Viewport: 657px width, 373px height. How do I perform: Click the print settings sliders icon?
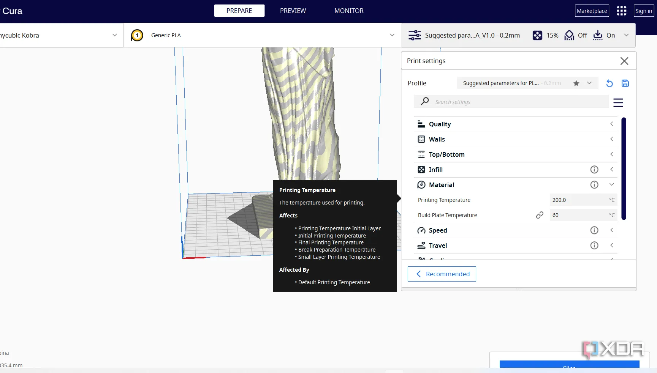pos(415,35)
